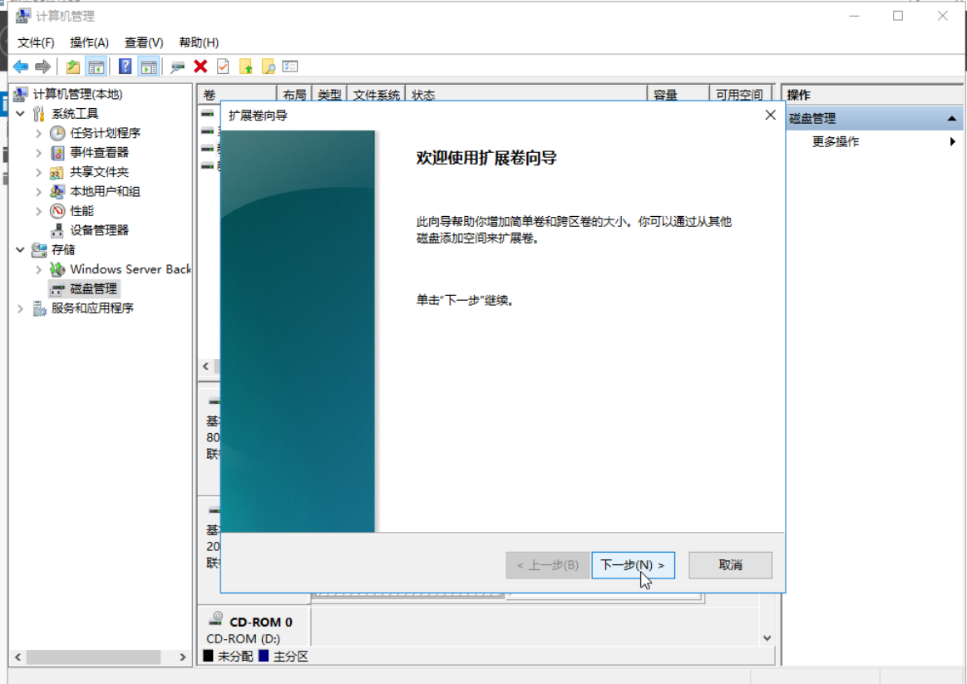
Task: Click the CD-ROM (D:) label
Action: coord(243,638)
